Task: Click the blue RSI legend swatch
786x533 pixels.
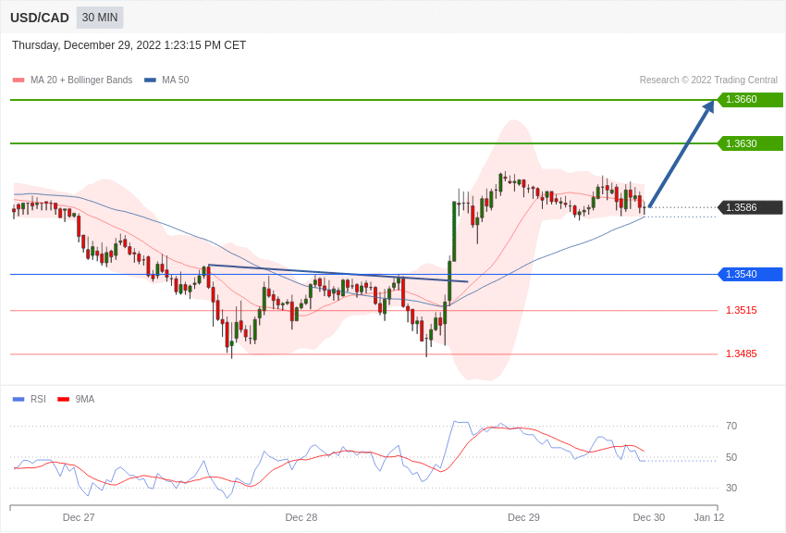Action: [x=18, y=399]
